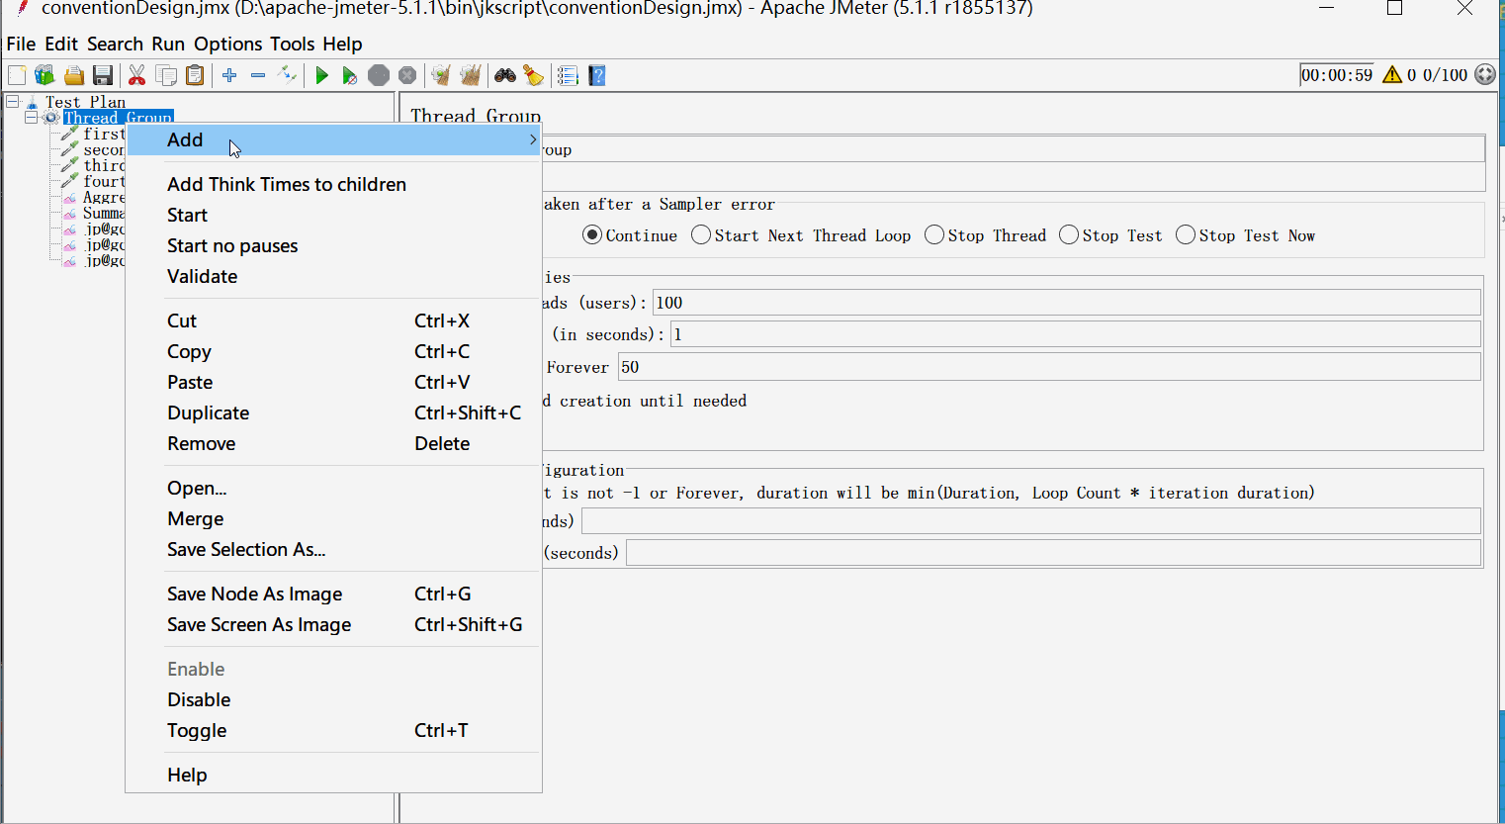Click the Copy toolbar icon
The height and width of the screenshot is (824, 1505).
coord(166,75)
